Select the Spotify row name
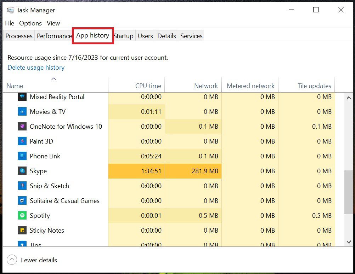 click(x=40, y=216)
